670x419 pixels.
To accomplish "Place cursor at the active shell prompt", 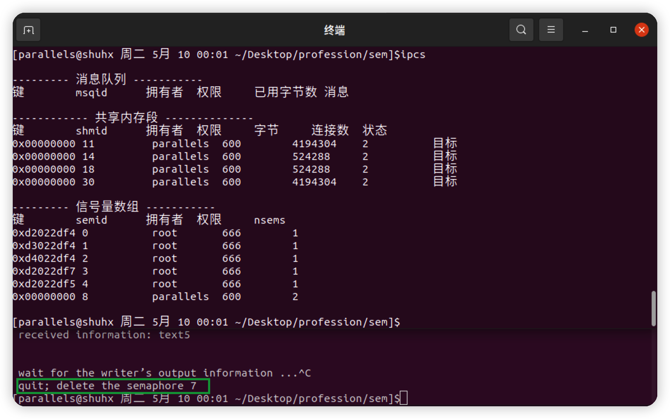I will pyautogui.click(x=404, y=398).
